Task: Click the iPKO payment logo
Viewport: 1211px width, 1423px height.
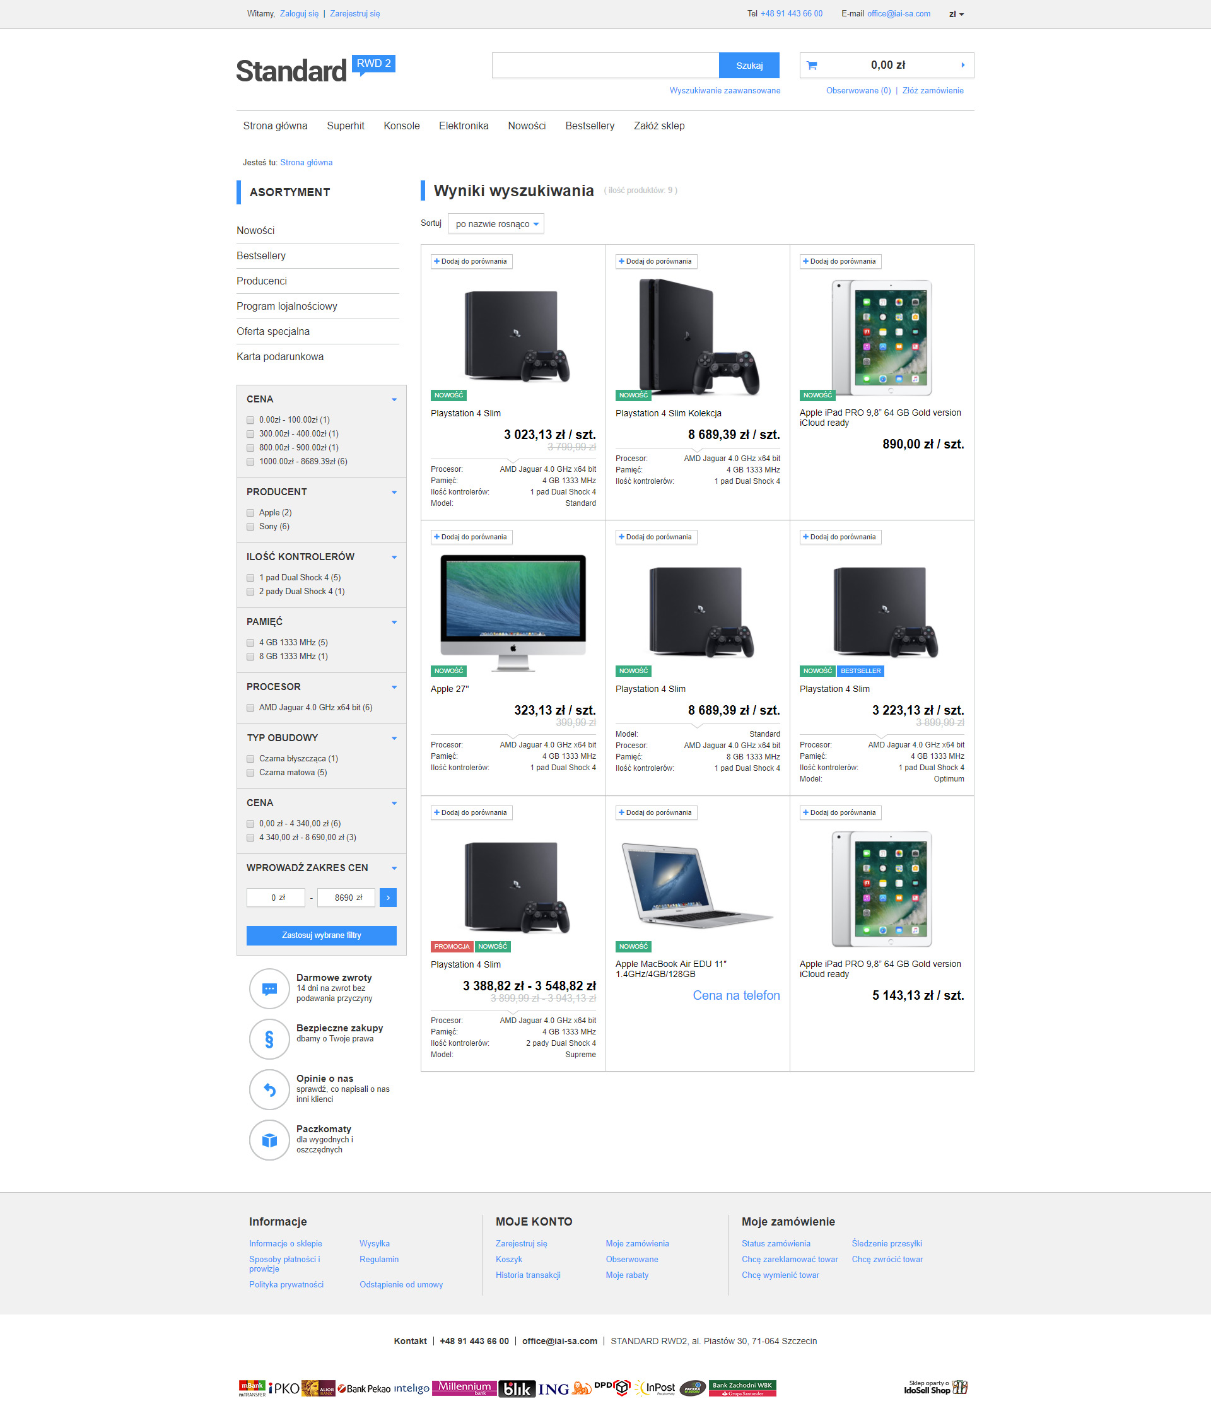Action: click(x=284, y=1389)
